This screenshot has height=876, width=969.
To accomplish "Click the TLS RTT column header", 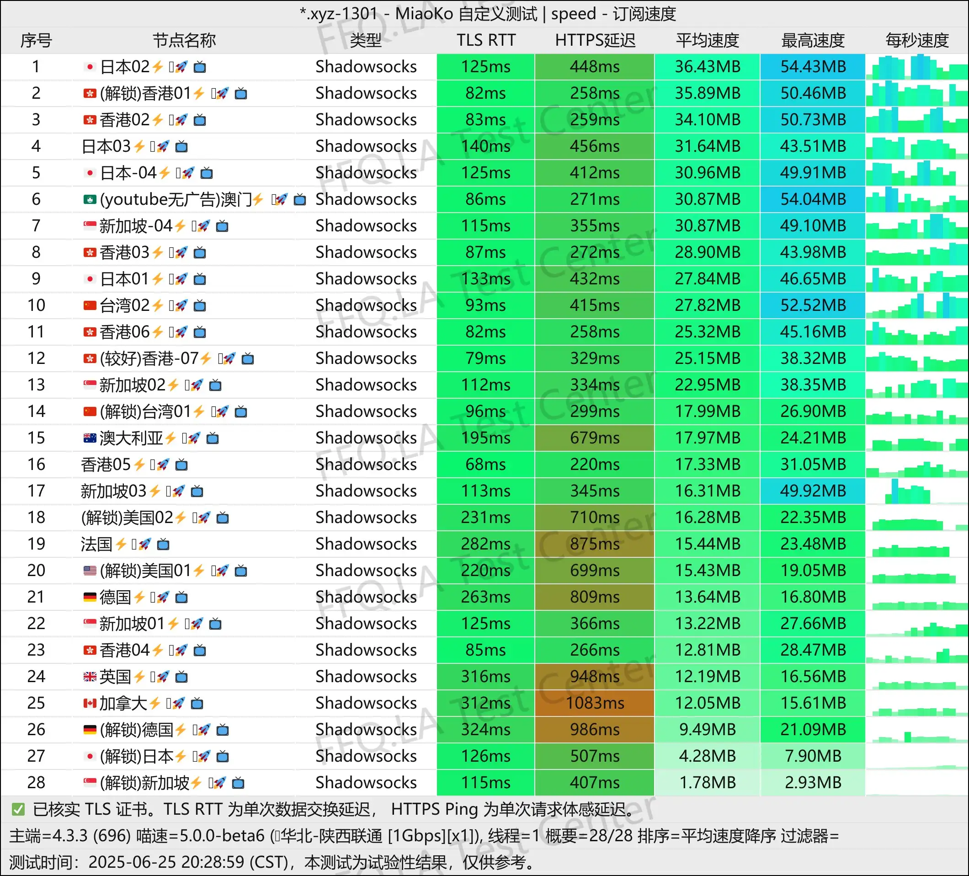I will click(x=486, y=40).
